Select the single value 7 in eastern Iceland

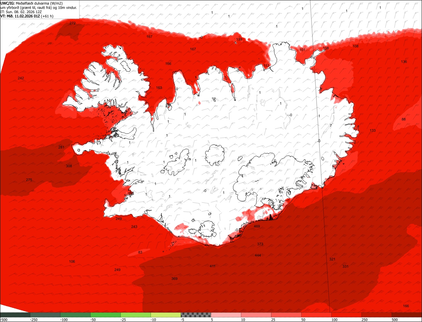tap(330, 125)
